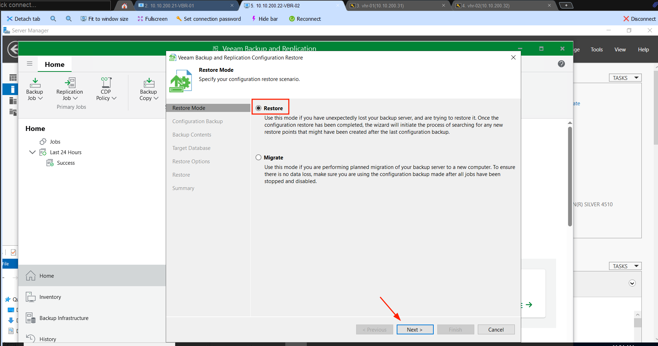Go to the Summary wizard step
658x346 pixels.
pos(183,188)
